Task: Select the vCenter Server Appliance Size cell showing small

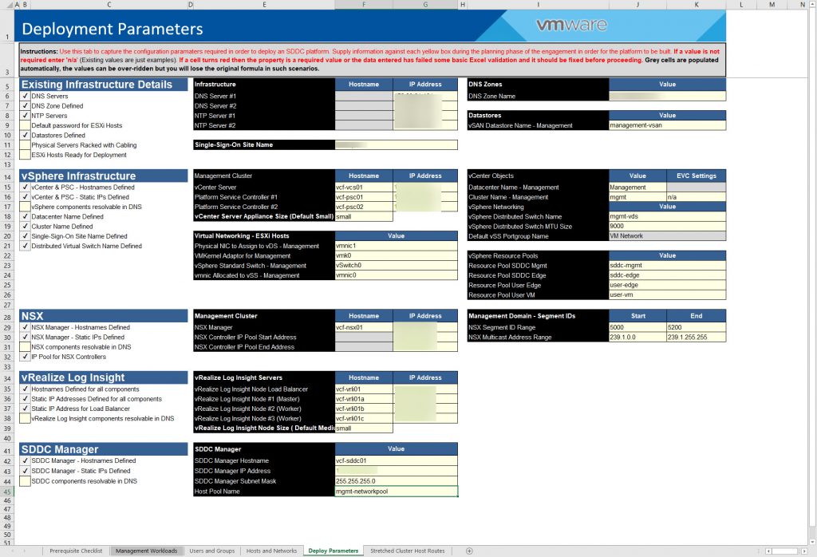Action: pos(364,215)
